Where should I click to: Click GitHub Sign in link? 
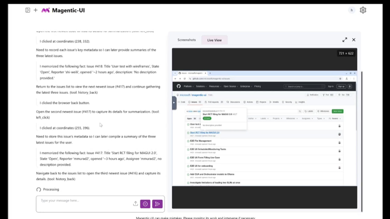[x=331, y=86]
